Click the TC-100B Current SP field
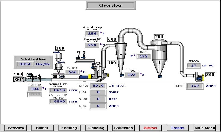 pos(92,45)
